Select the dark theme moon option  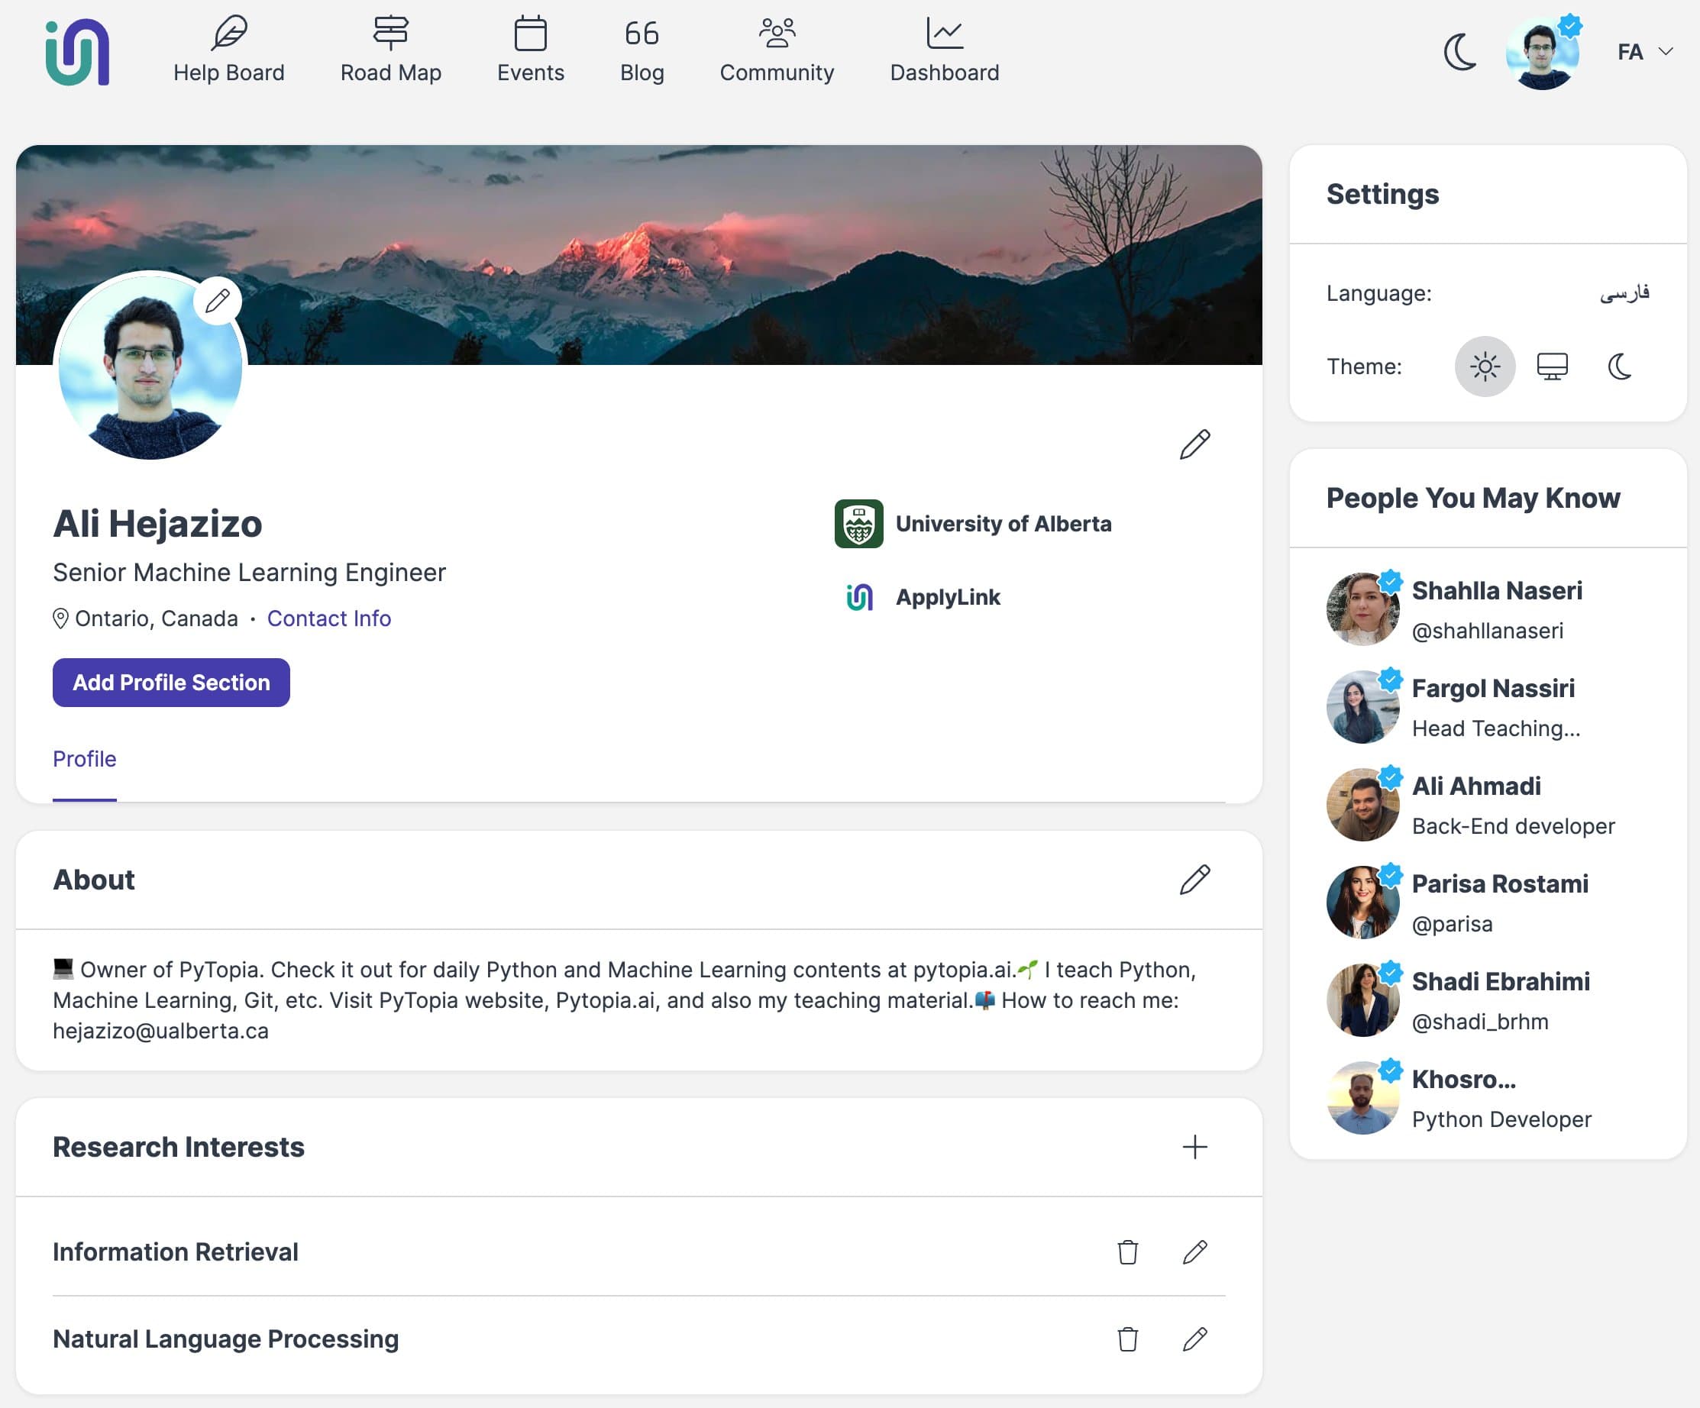(x=1619, y=367)
